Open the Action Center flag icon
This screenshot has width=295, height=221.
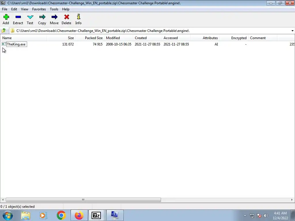[259, 216]
